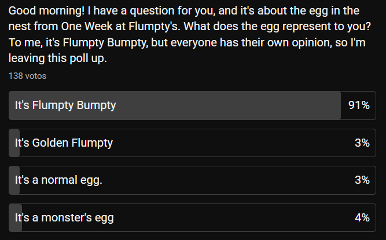The height and width of the screenshot is (240, 386).
Task: Click the empty middle of the Golden Flumpty row
Action: pos(231,143)
